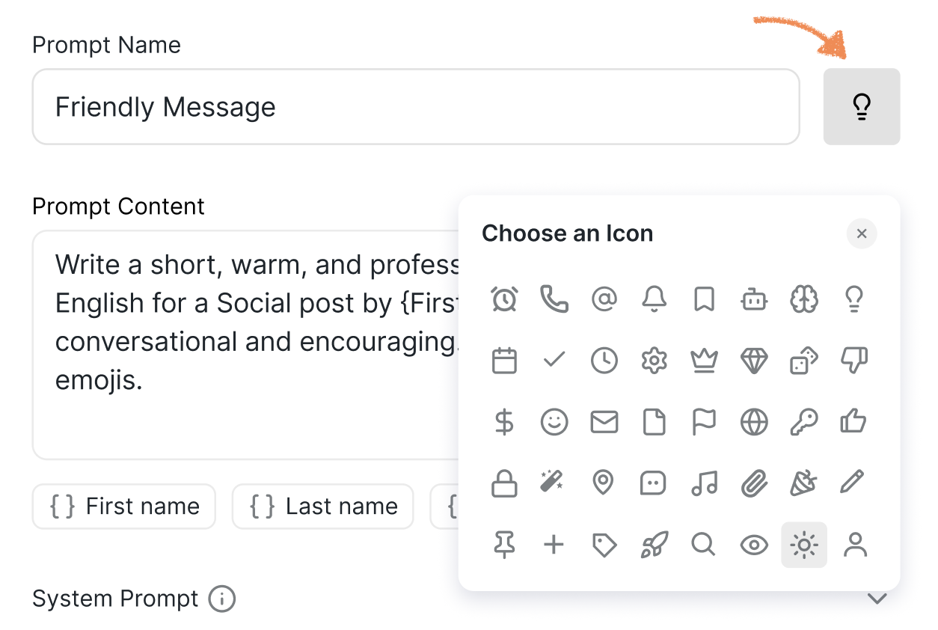938x630 pixels.
Task: Select the crown icon
Action: tap(704, 361)
